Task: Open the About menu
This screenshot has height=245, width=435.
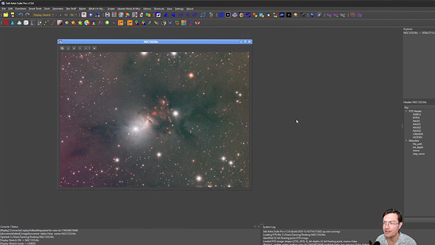Action: point(189,9)
